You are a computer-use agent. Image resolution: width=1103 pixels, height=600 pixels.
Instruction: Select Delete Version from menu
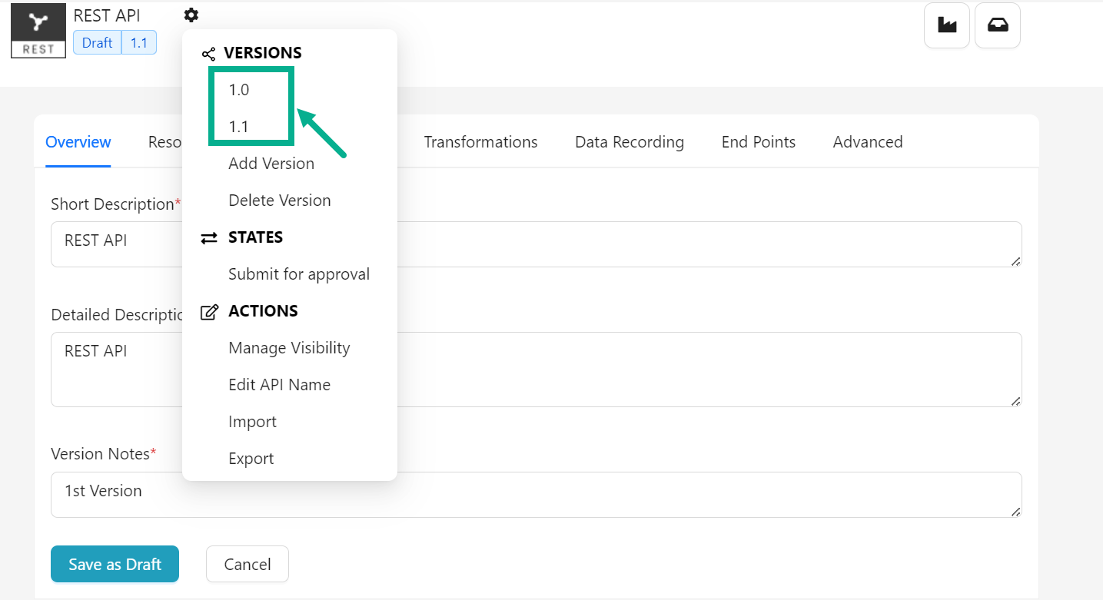click(x=280, y=201)
